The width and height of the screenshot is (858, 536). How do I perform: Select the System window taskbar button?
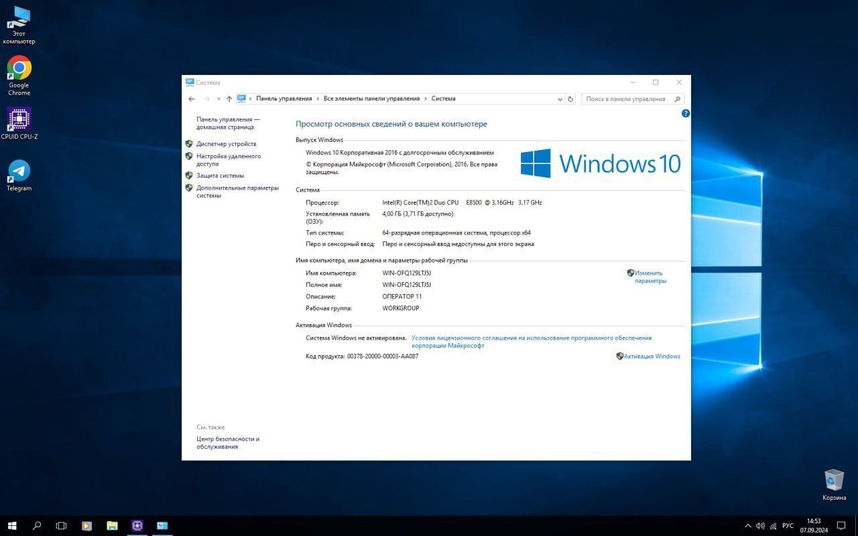pos(162,526)
